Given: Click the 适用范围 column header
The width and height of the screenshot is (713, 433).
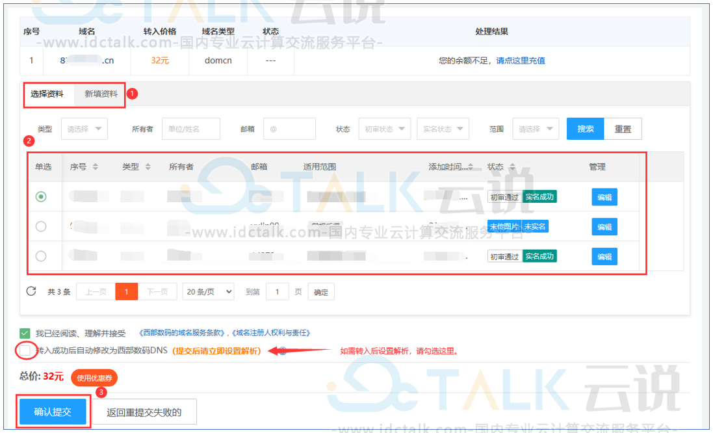Looking at the screenshot, I should 320,167.
